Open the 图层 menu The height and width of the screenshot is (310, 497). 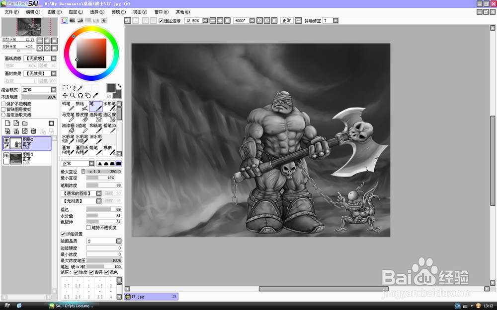pos(76,12)
